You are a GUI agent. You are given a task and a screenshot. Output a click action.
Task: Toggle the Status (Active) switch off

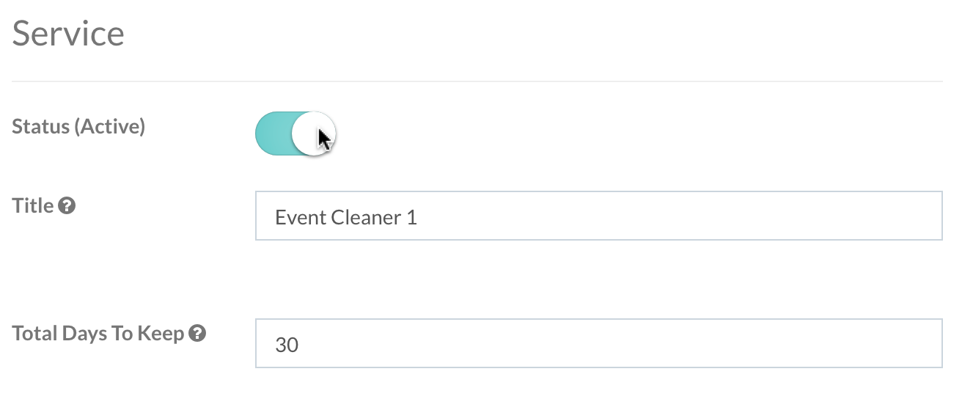[x=295, y=133]
